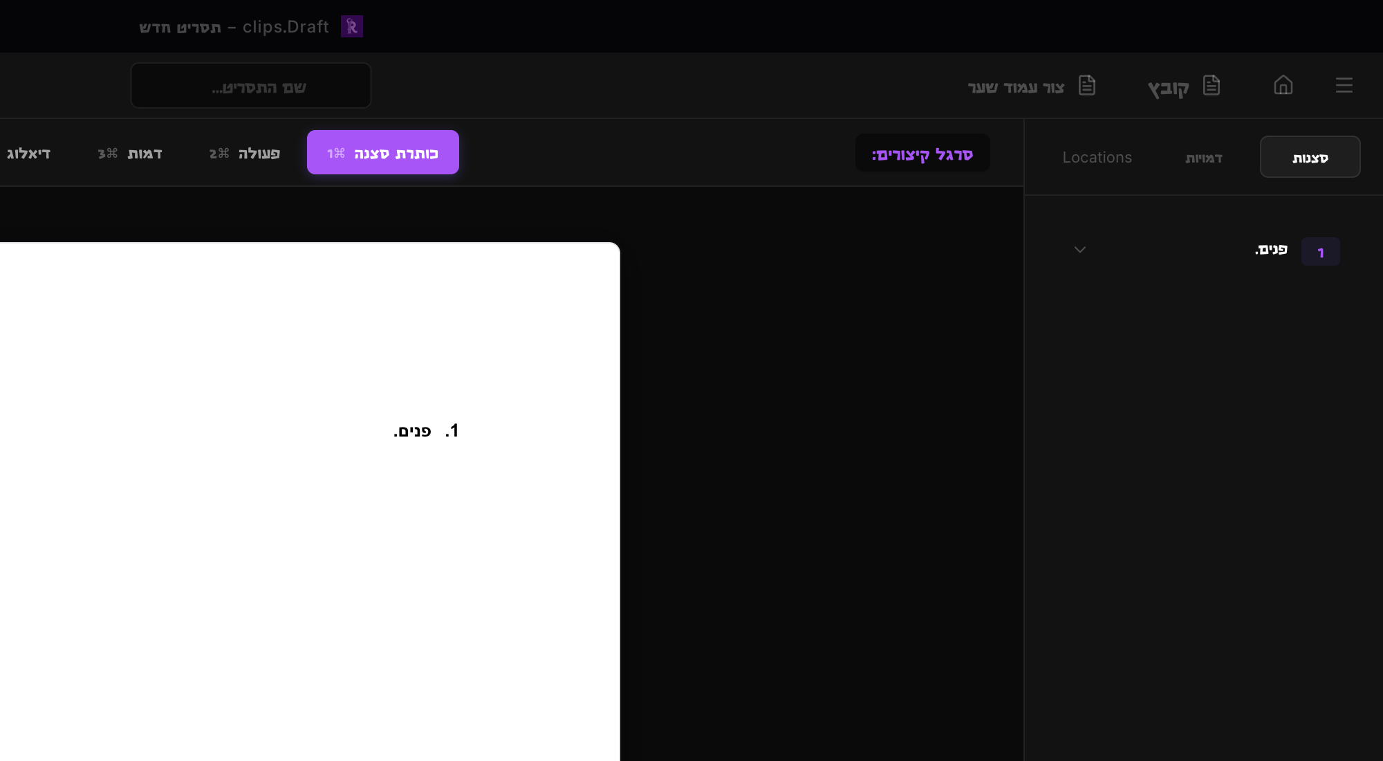Click the סרגל קיצורים label

point(922,154)
